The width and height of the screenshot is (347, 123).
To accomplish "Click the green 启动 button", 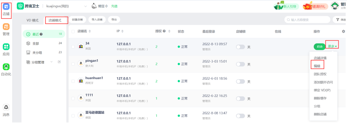I will point(320,47).
